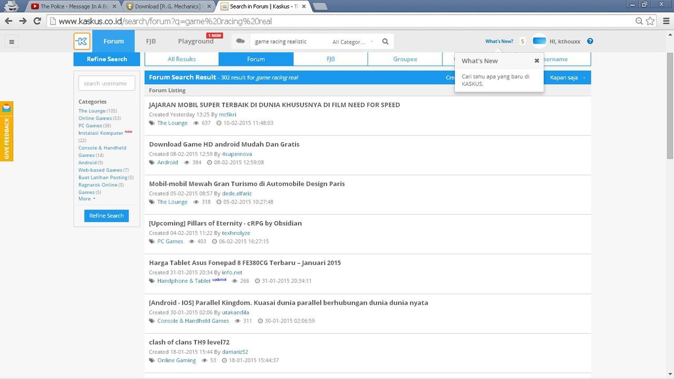Open user texhnolyze profile link

[x=236, y=233]
